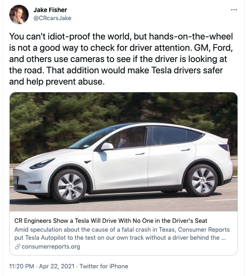Open the tweet's more options ellipsis menu
Viewport: 248px width, 276px height.
234,9
